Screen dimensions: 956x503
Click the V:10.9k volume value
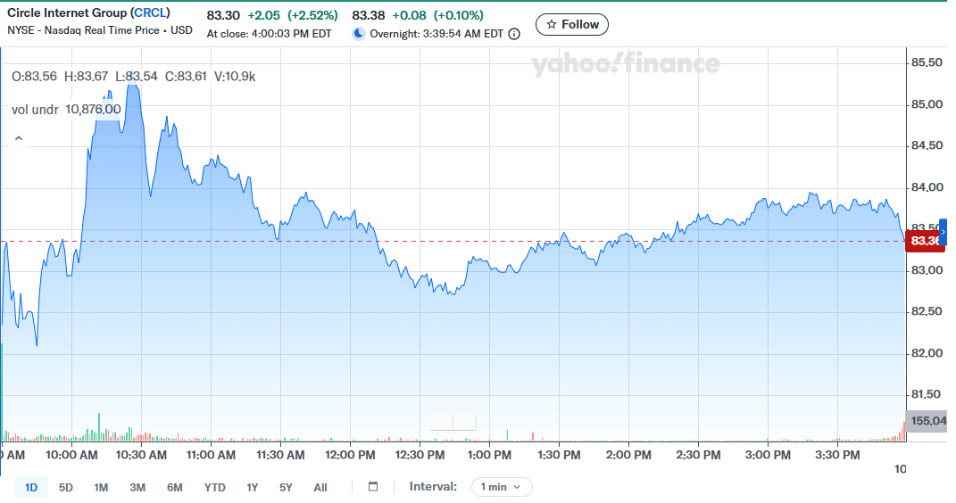[235, 77]
